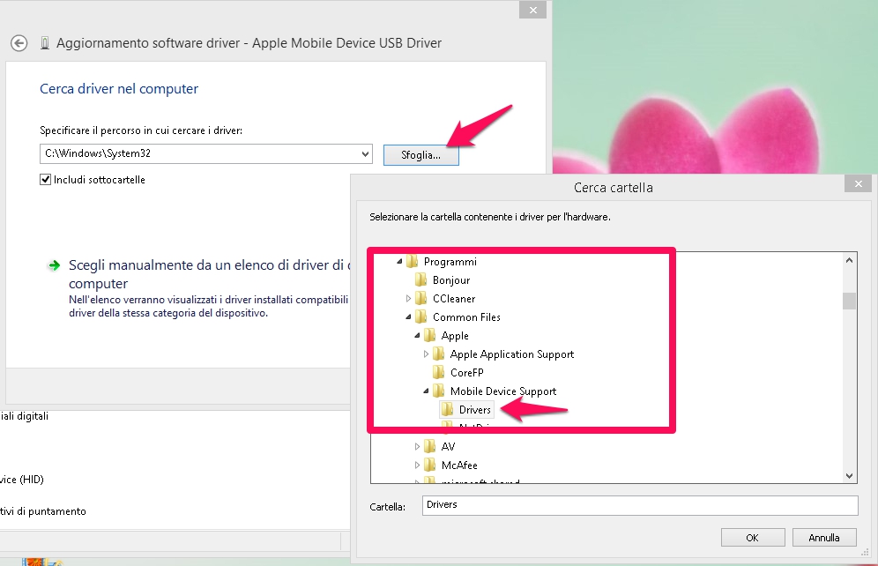Select Common Files in folder tree
Screen dimensions: 878x566
pyautogui.click(x=466, y=317)
